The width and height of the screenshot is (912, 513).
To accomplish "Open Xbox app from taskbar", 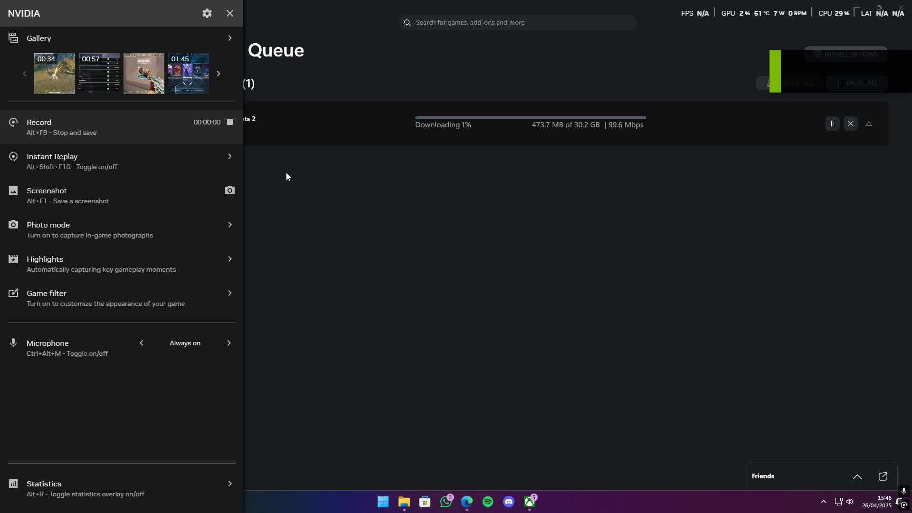I will tap(530, 502).
